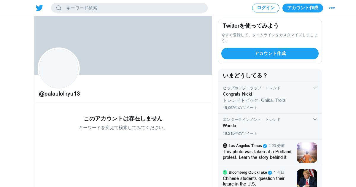The width and height of the screenshot is (356, 187).
Task: Expand the Wanda trend chevron
Action: click(315, 119)
